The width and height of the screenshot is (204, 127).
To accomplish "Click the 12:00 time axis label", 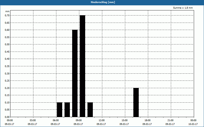I will pyautogui.click(x=101, y=120).
